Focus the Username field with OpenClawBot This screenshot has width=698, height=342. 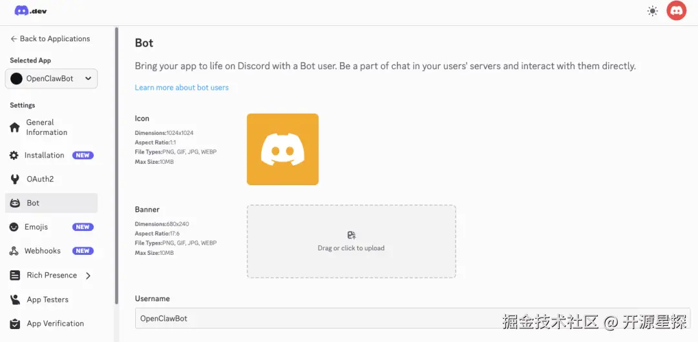click(412, 318)
